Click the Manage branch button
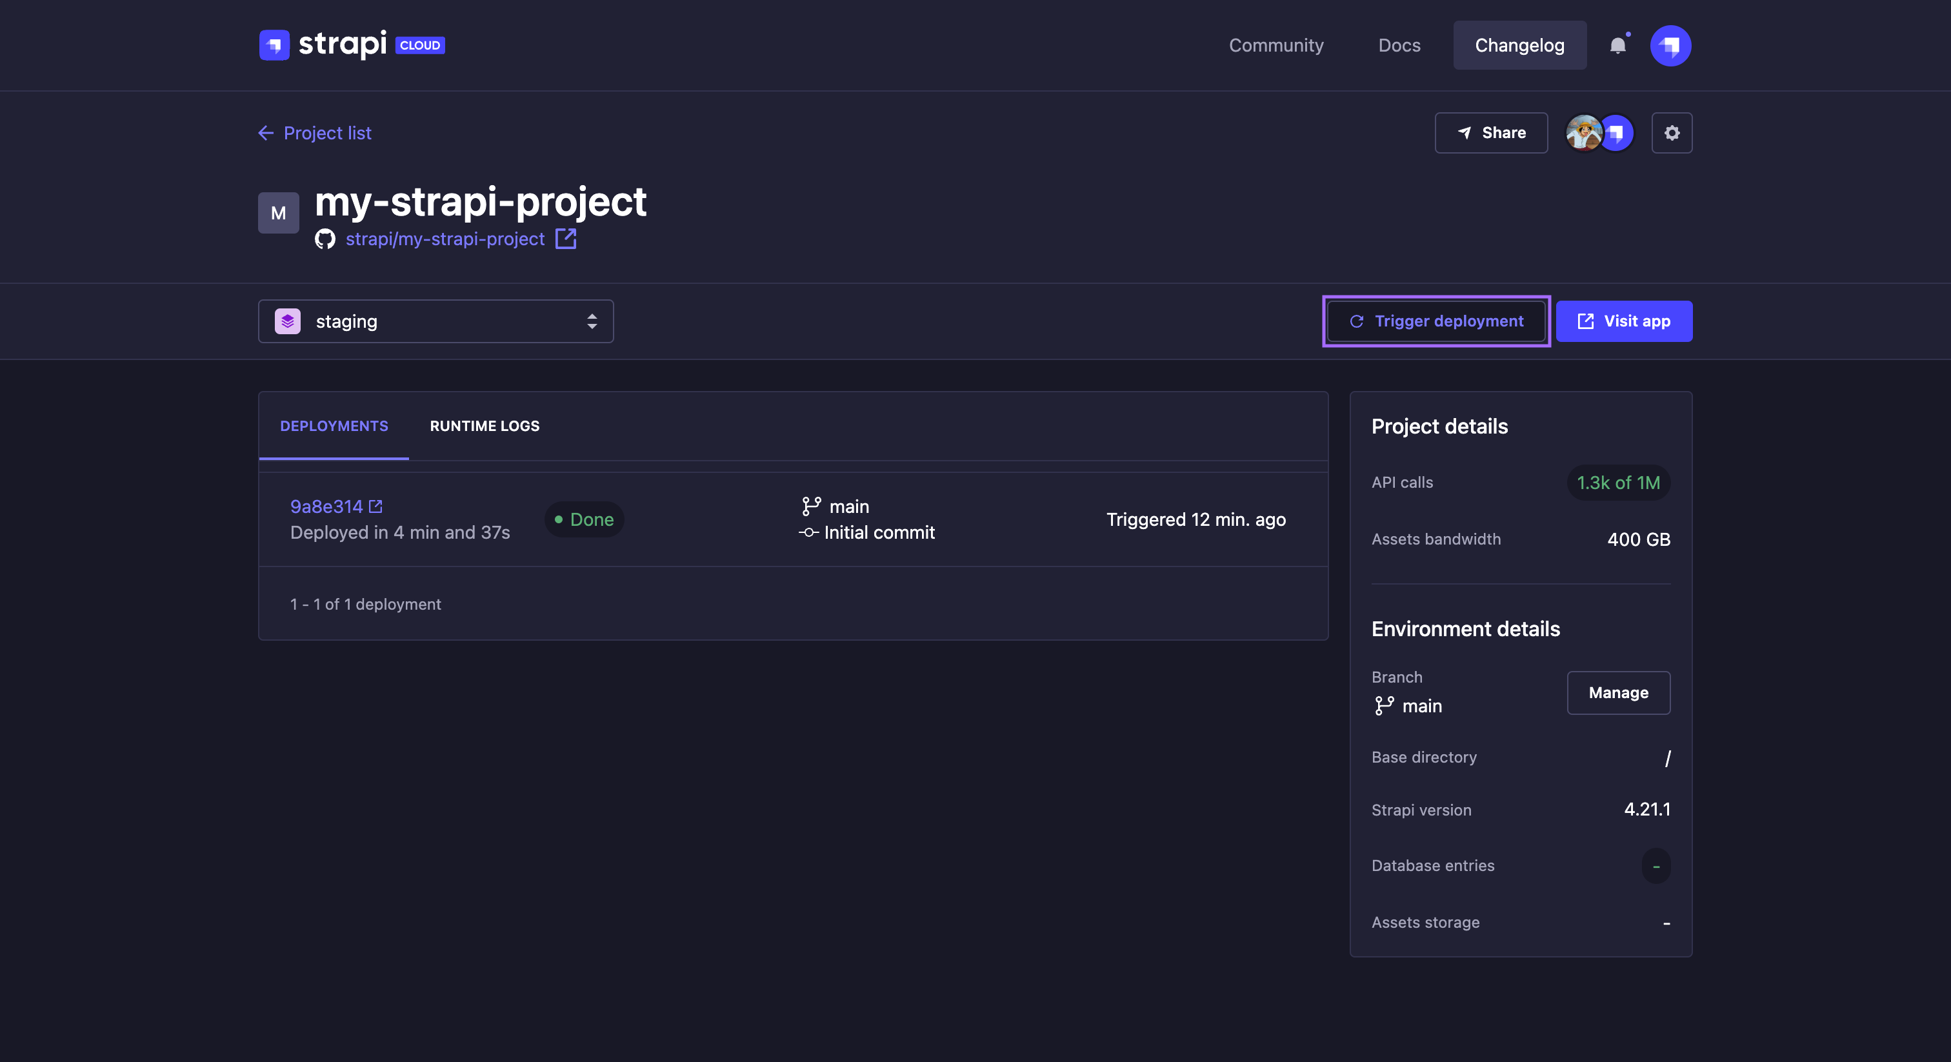The image size is (1951, 1062). [x=1617, y=692]
